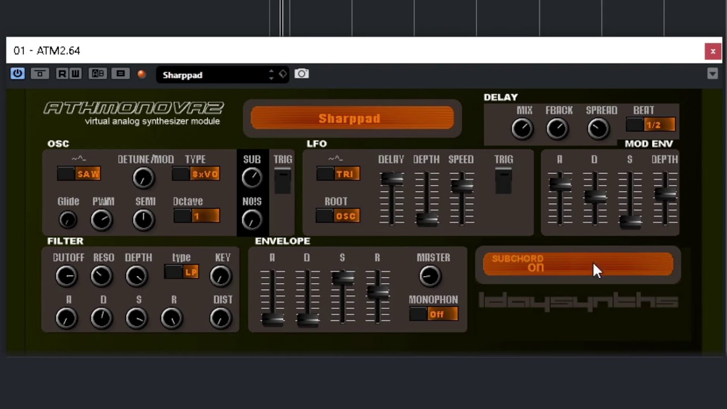Screen dimensions: 727x409
Task: Adjust the filter RESO knob
Action: [102, 276]
